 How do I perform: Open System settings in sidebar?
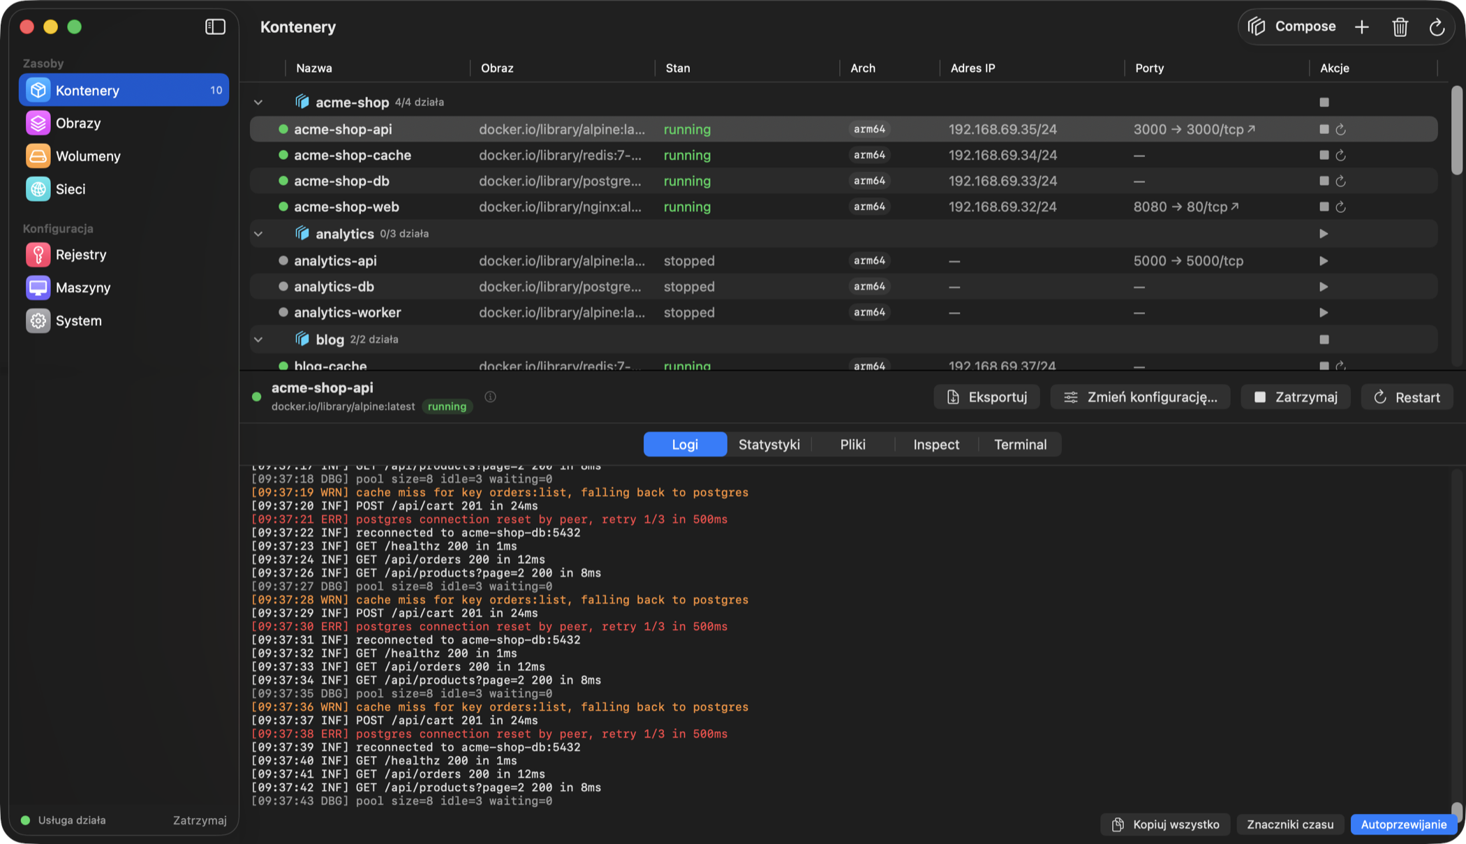click(124, 320)
